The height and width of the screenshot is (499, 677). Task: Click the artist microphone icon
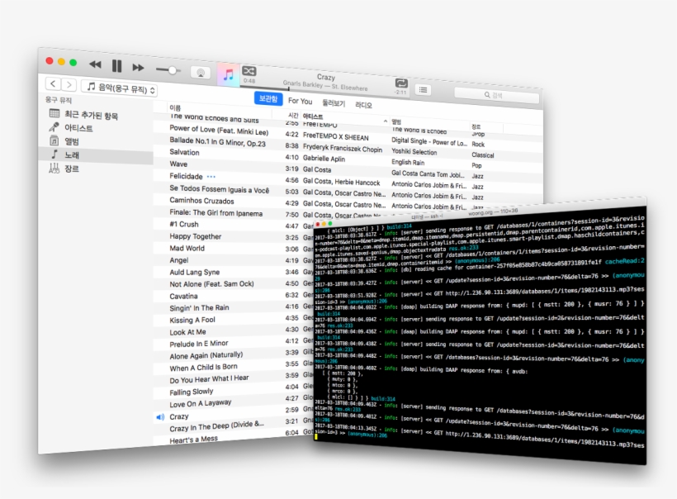(54, 127)
